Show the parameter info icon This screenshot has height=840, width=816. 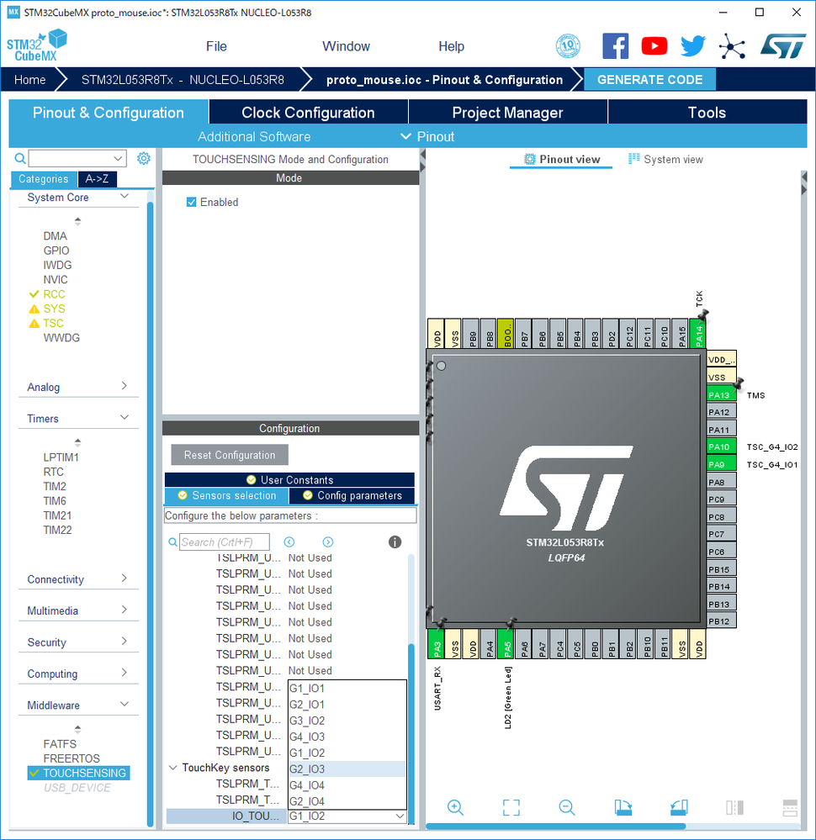click(395, 542)
